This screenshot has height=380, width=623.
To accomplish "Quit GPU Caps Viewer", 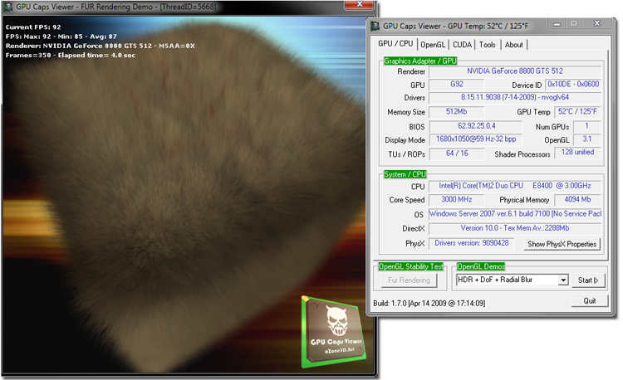I will tap(589, 301).
